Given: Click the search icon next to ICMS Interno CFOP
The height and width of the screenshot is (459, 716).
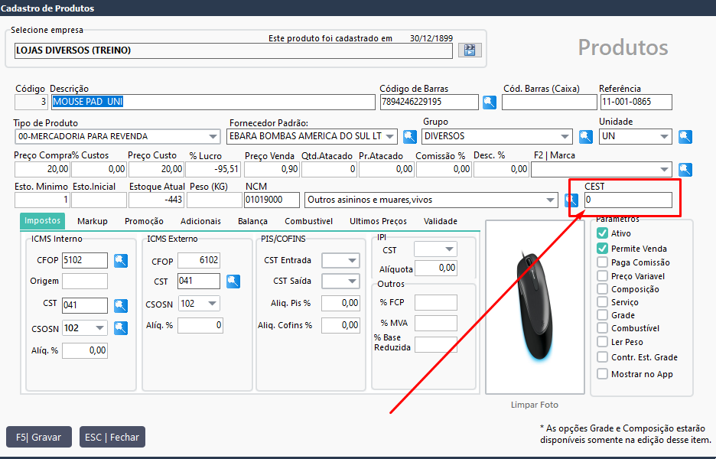Looking at the screenshot, I should [x=121, y=261].
